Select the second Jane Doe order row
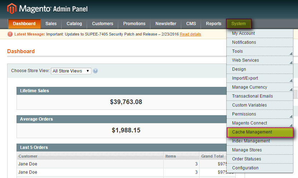The height and width of the screenshot is (178, 298). click(122, 172)
